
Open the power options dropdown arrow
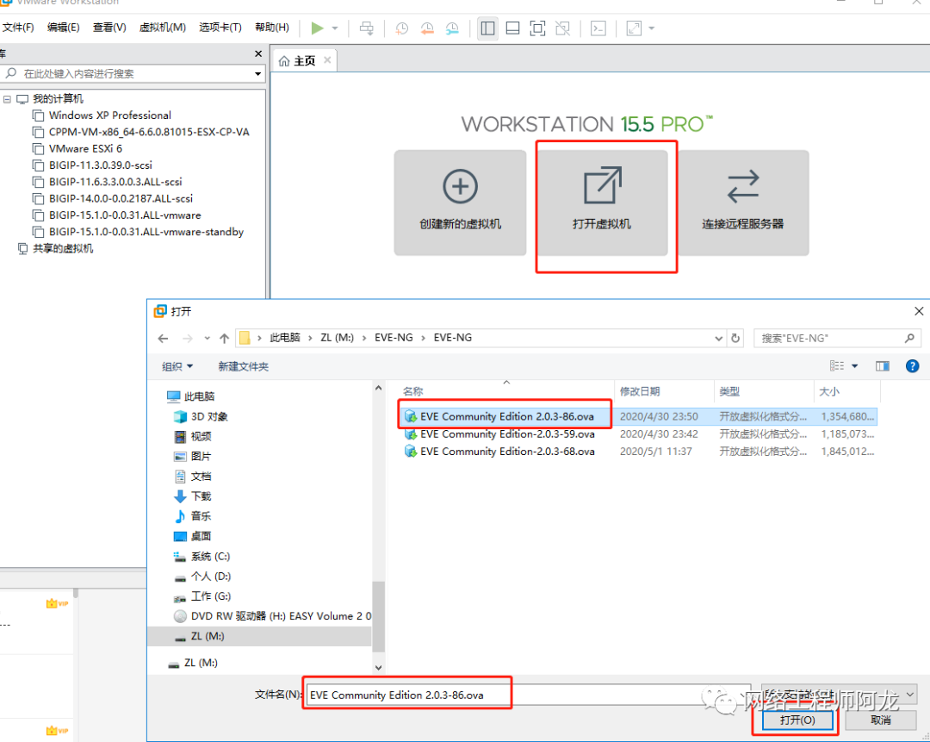335,28
